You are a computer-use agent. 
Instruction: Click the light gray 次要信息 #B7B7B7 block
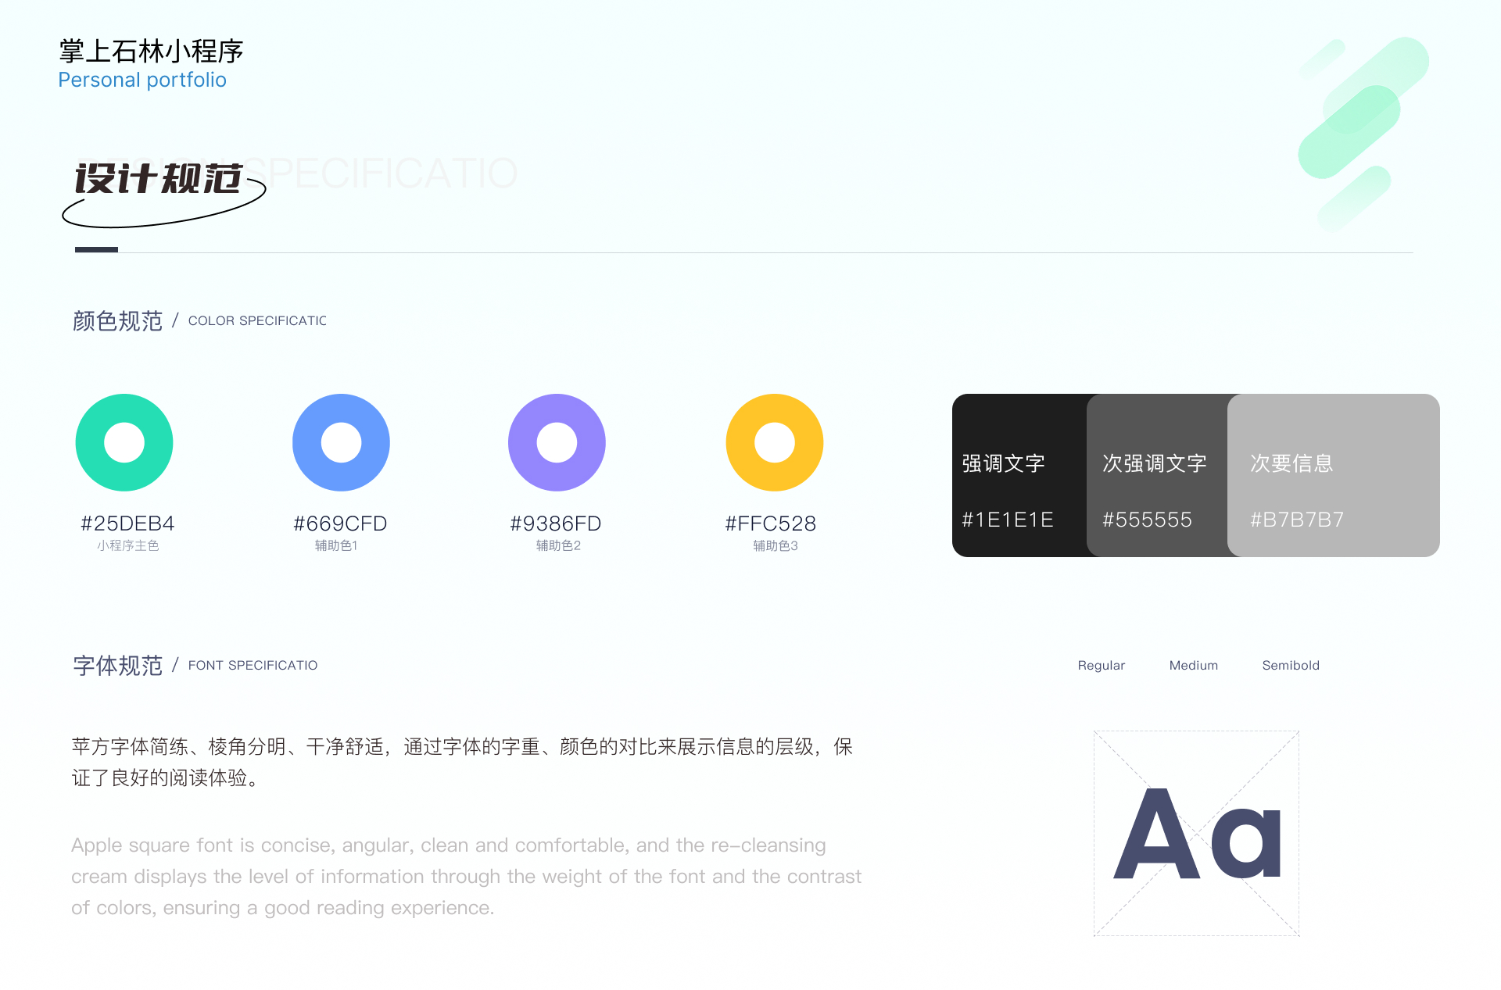(x=1334, y=475)
